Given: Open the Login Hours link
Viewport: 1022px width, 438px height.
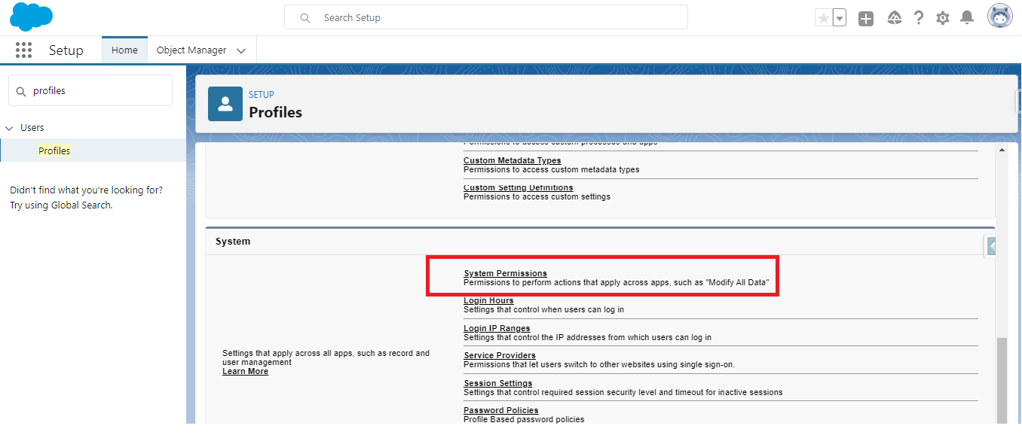Looking at the screenshot, I should pos(488,300).
